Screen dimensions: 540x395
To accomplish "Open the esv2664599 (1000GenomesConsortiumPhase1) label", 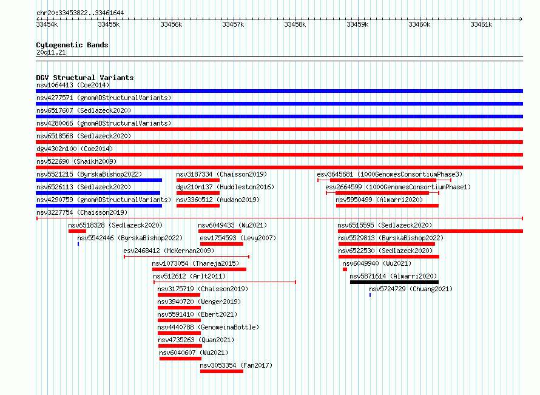I will [398, 187].
